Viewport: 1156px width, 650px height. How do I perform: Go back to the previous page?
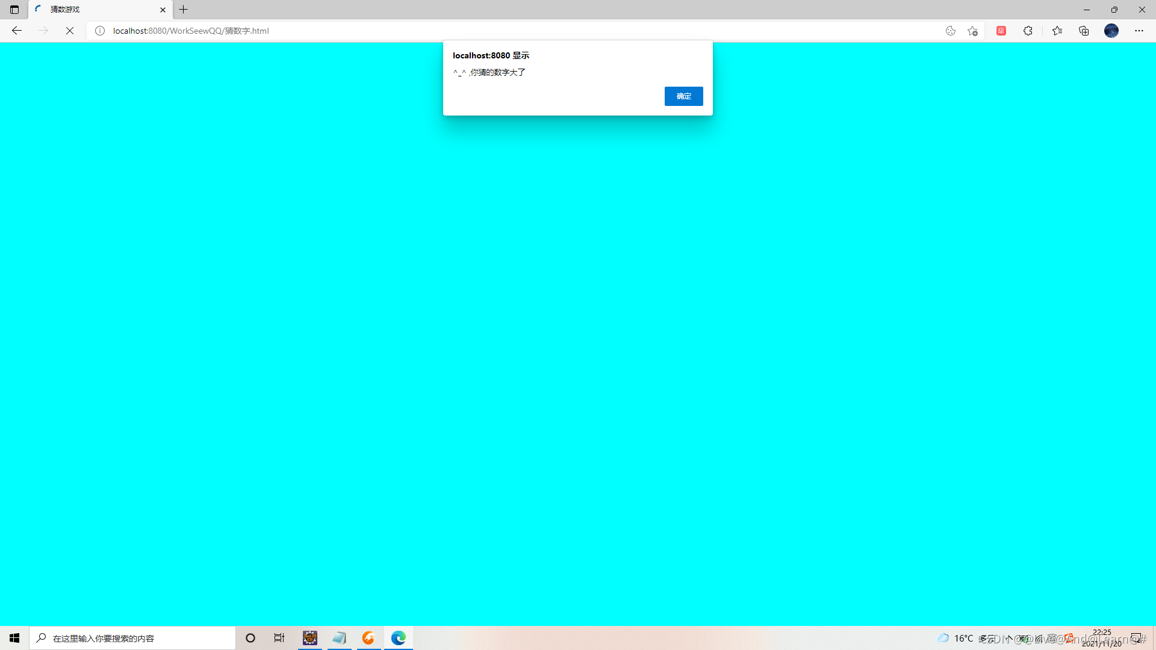point(16,31)
